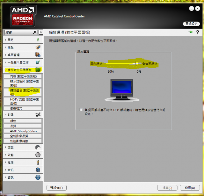Screen dimensions: 204x196
Task: Click the 全畫面掃描 overscan label
Action: (x=150, y=64)
